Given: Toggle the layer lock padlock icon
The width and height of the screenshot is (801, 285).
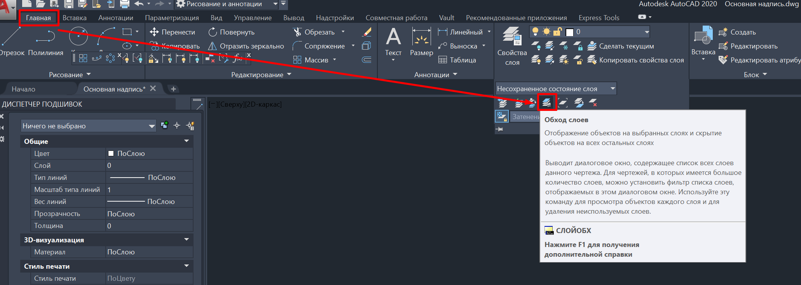Looking at the screenshot, I should [x=558, y=32].
